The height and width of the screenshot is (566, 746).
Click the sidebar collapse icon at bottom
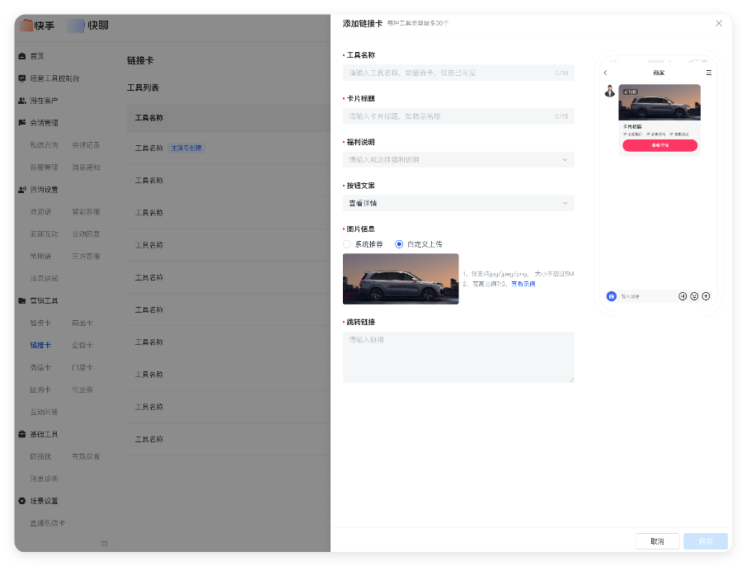click(x=104, y=543)
